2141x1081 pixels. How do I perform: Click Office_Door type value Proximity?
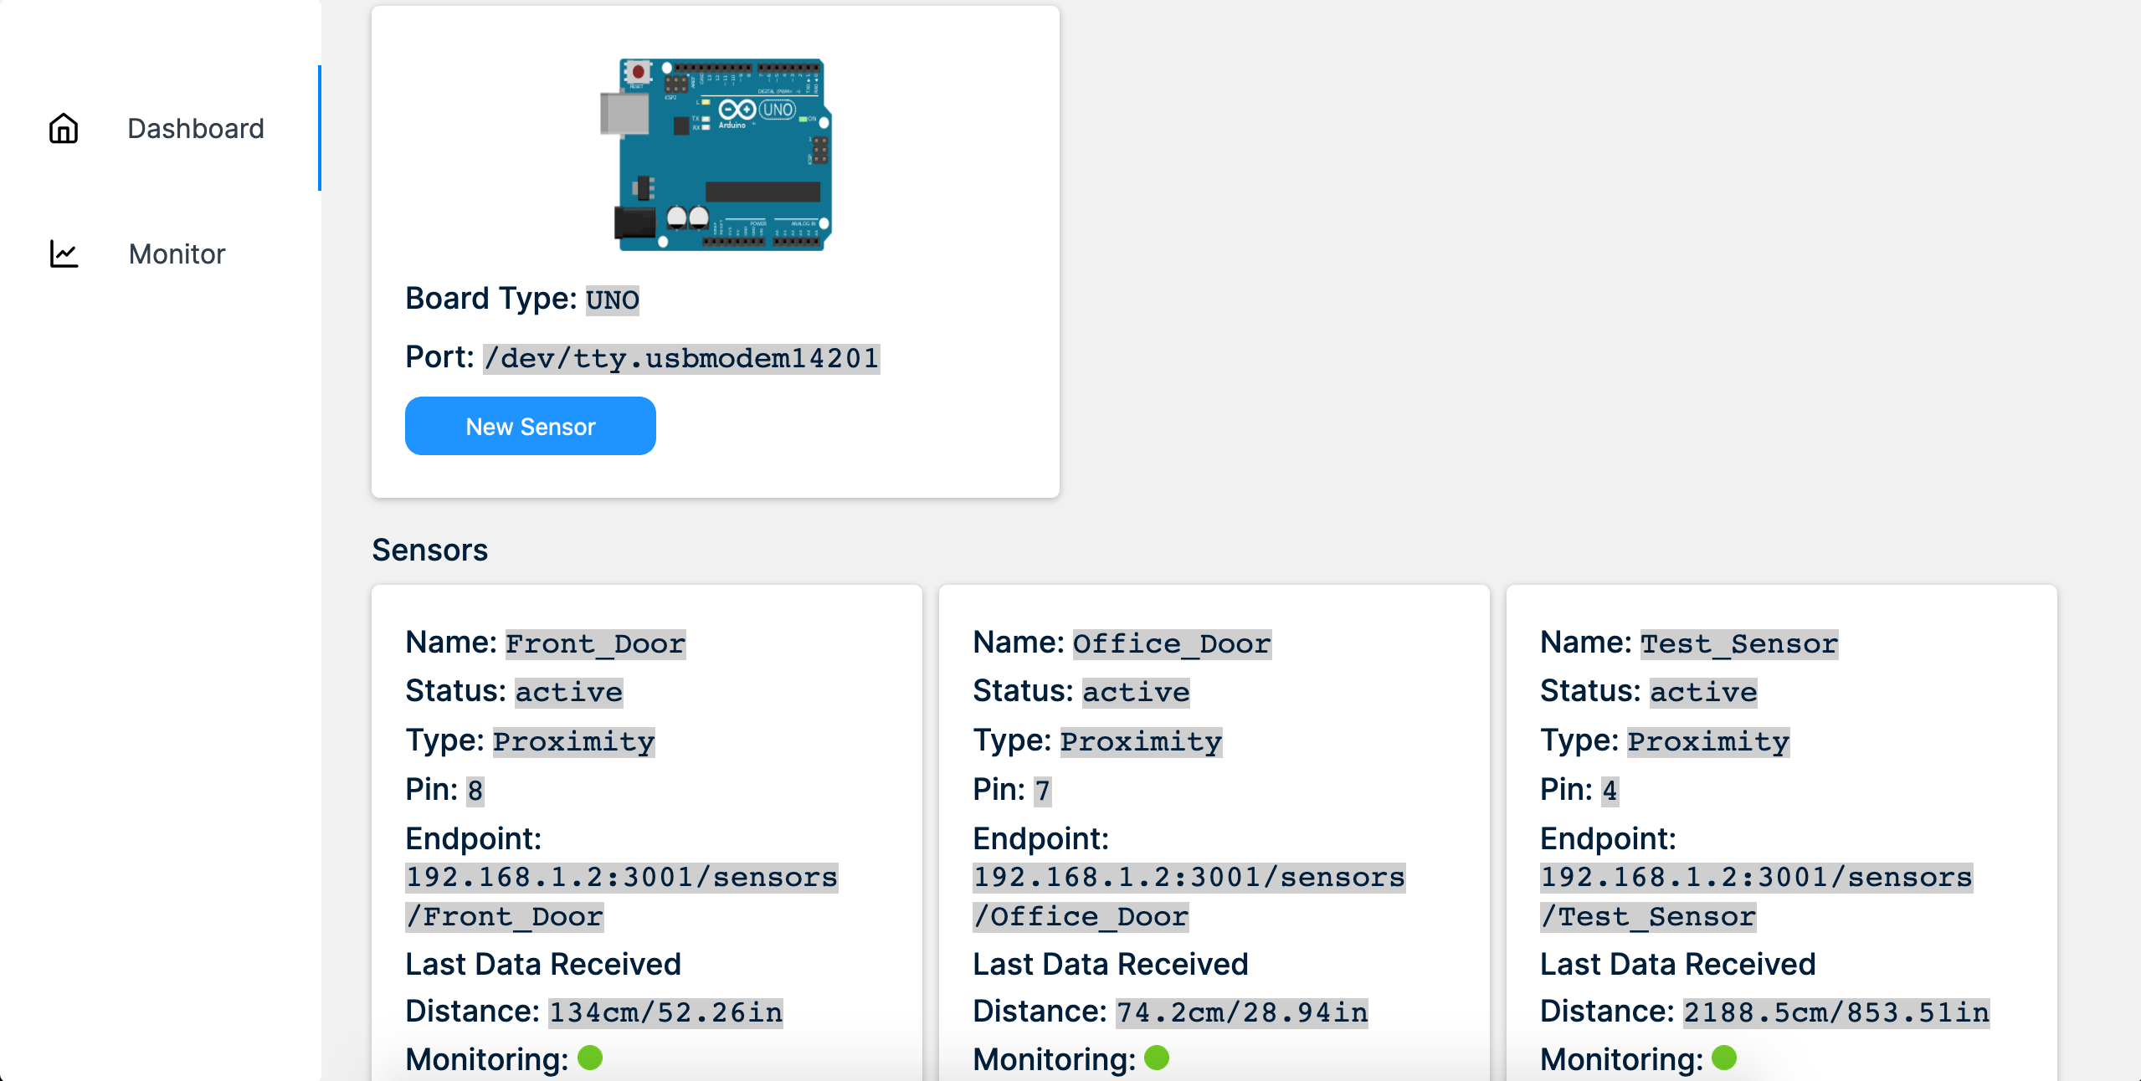coord(1142,742)
